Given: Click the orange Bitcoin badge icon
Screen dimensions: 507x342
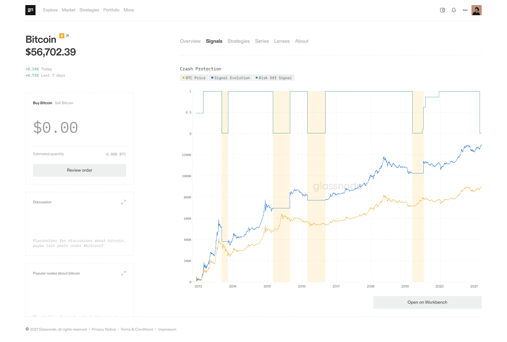Looking at the screenshot, I should [x=62, y=36].
